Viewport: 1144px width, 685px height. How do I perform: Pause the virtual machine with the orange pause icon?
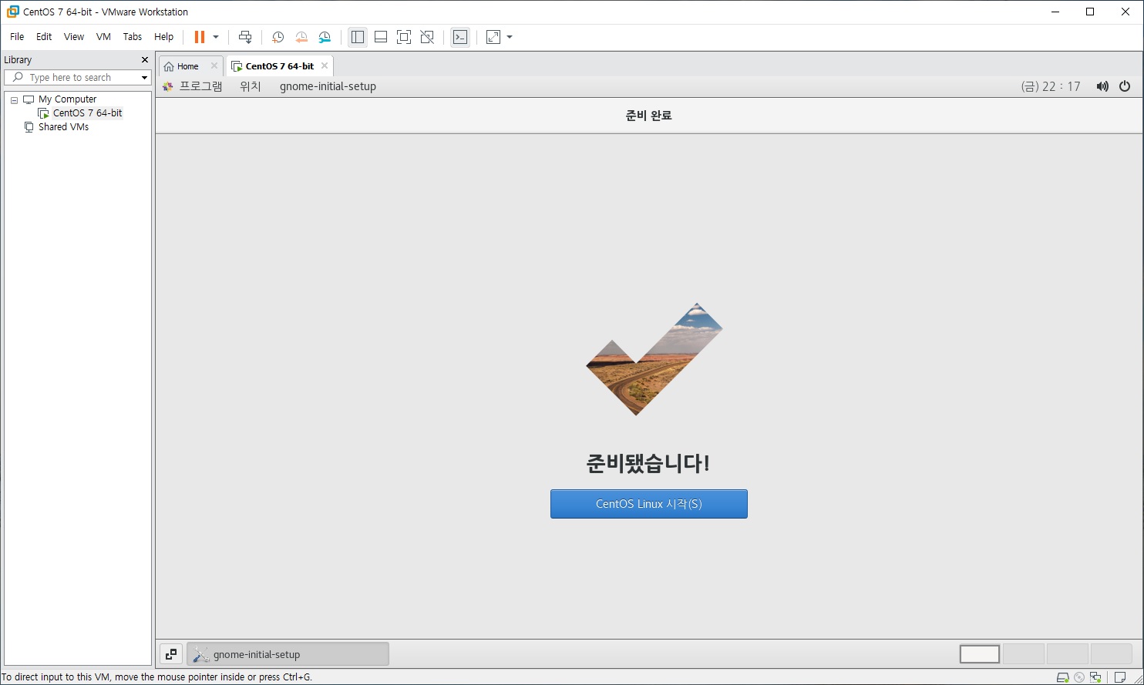coord(200,37)
